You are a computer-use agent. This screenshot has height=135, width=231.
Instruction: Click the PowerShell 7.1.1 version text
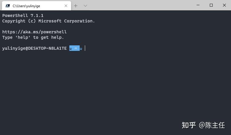pos(23,16)
